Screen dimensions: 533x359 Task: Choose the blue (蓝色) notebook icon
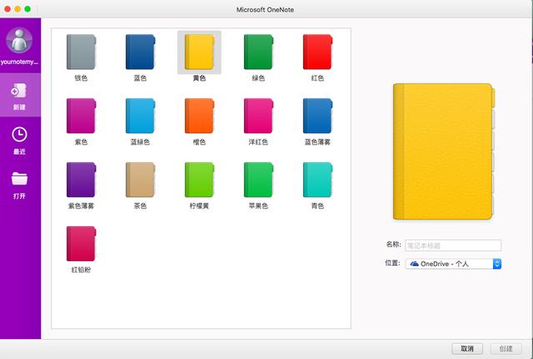pos(140,52)
